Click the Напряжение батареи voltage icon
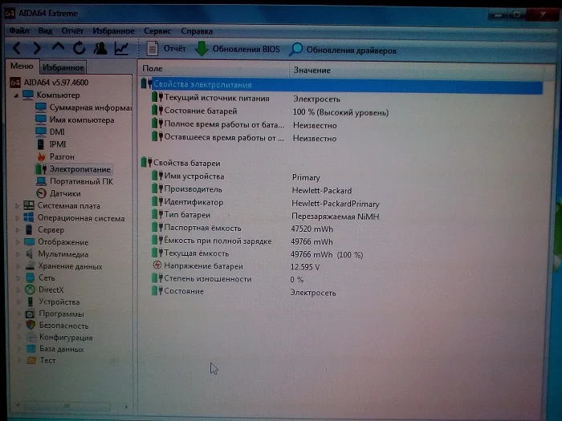This screenshot has height=421, width=562. point(157,265)
